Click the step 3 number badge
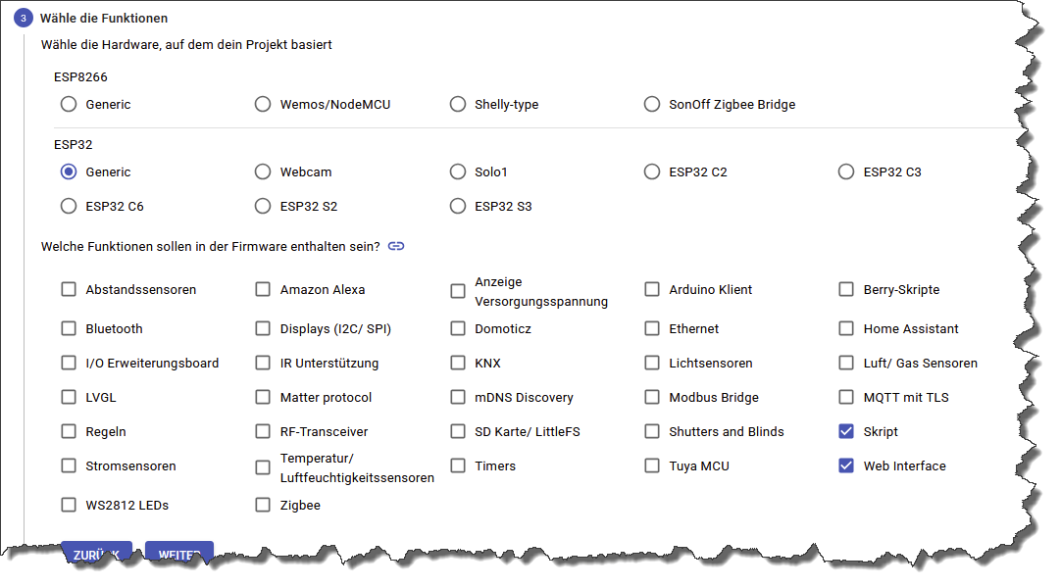 [23, 18]
